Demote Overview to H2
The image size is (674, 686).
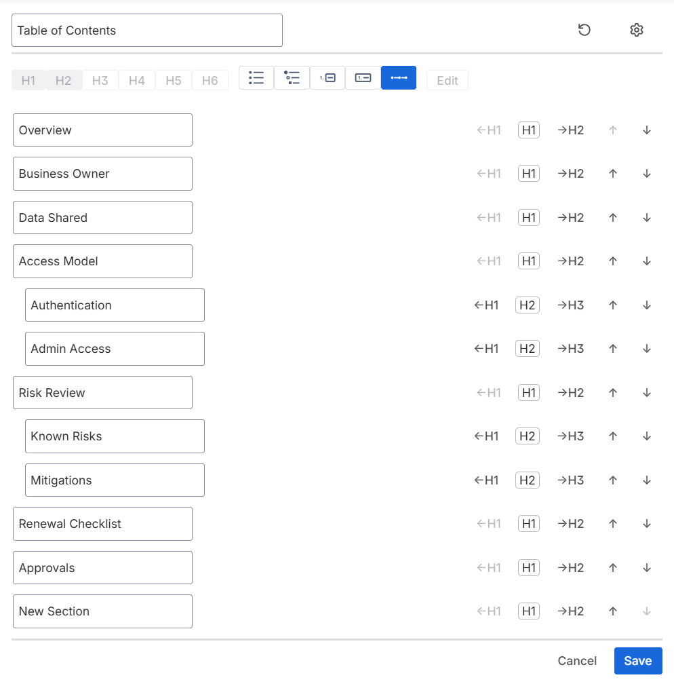[571, 130]
